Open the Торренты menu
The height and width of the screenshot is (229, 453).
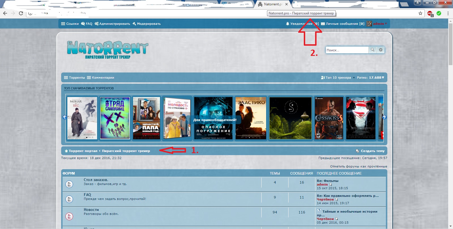pos(74,78)
